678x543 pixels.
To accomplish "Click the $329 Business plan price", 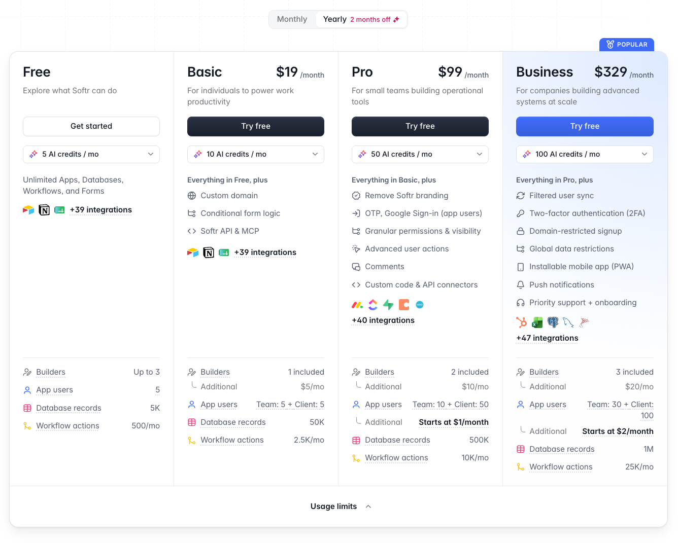I will point(611,72).
